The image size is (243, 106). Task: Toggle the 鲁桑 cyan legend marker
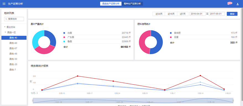64,41
